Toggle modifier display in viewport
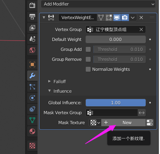The image size is (160, 154). pyautogui.click(x=117, y=18)
